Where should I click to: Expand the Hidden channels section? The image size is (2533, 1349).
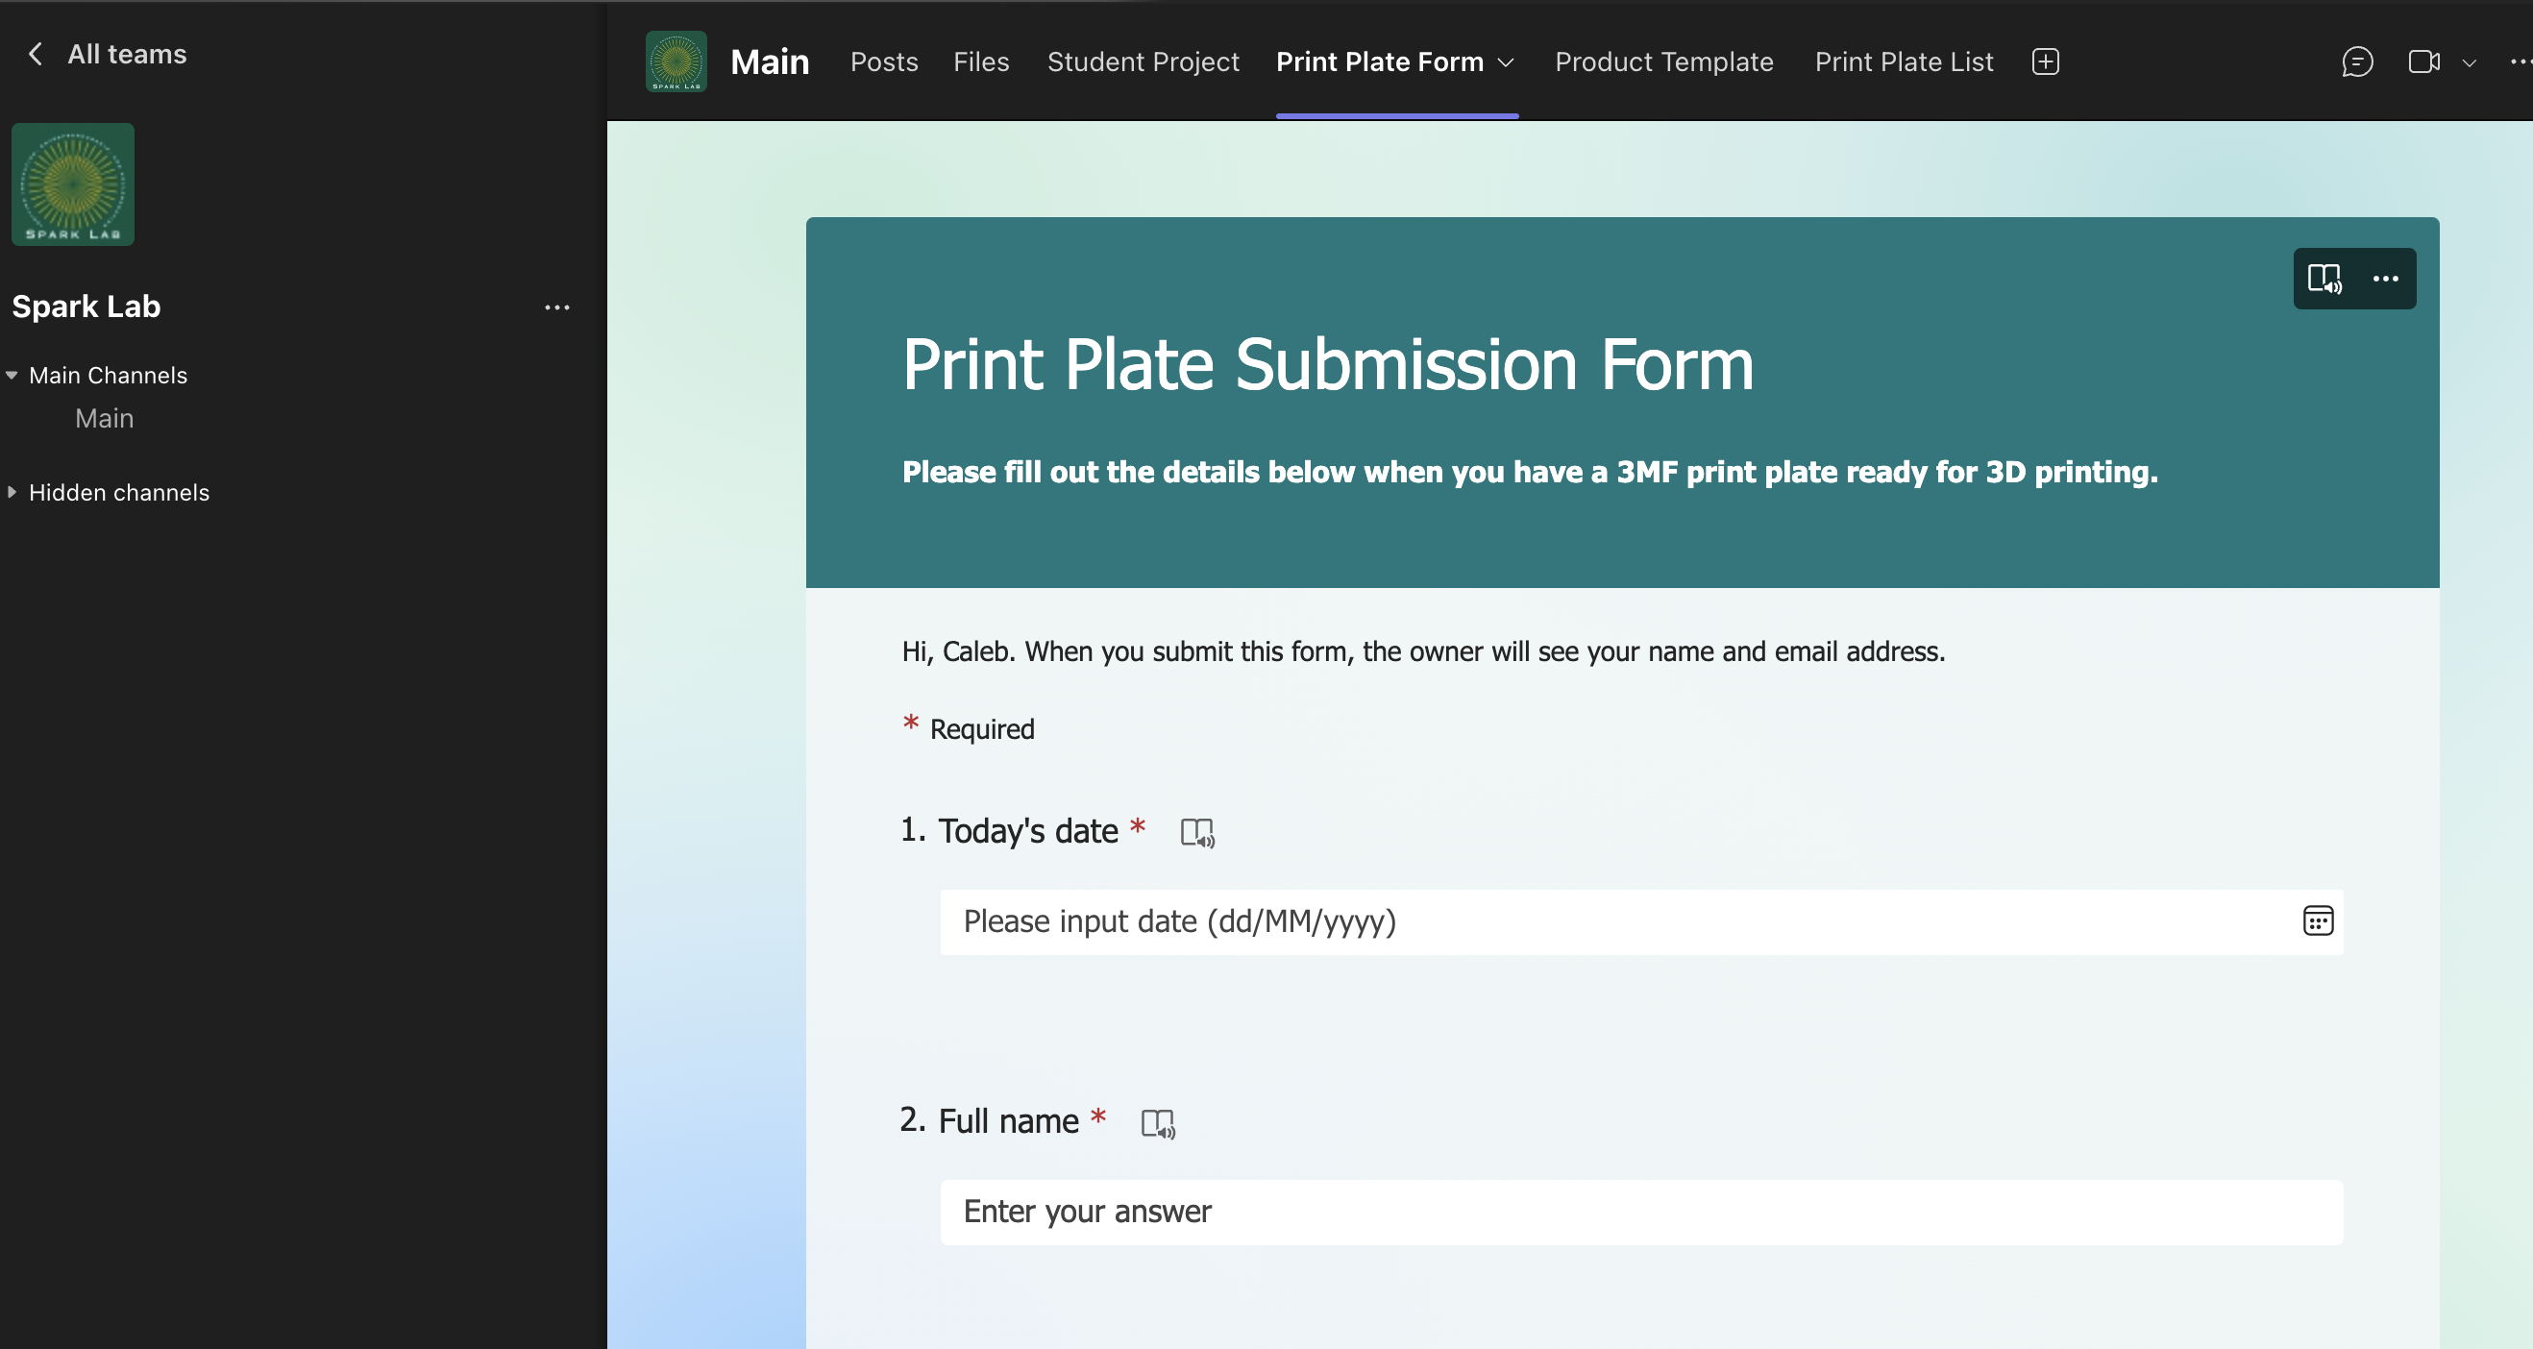click(x=118, y=492)
